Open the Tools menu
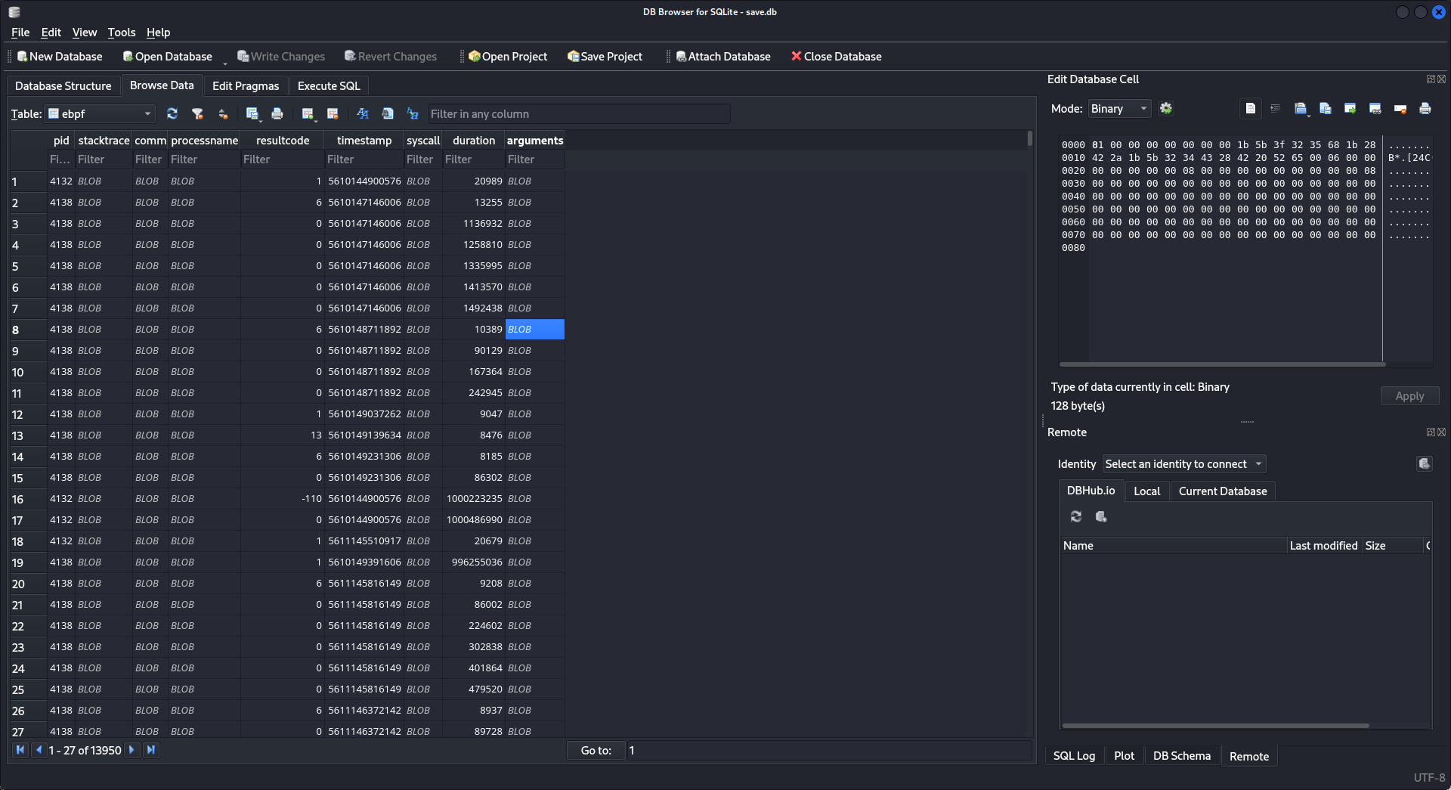Screen dimensions: 1451x790 [122, 32]
